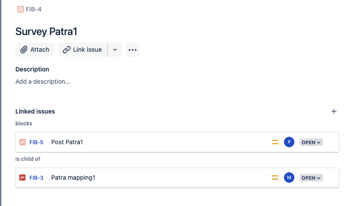Click the red FIB-3 issue type icon
This screenshot has width=355, height=206.
click(22, 178)
